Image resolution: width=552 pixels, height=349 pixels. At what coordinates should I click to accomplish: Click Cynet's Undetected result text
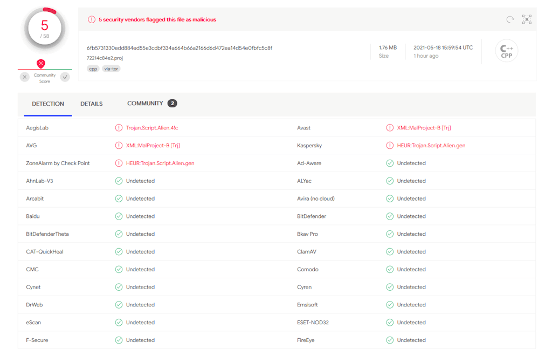[141, 287]
